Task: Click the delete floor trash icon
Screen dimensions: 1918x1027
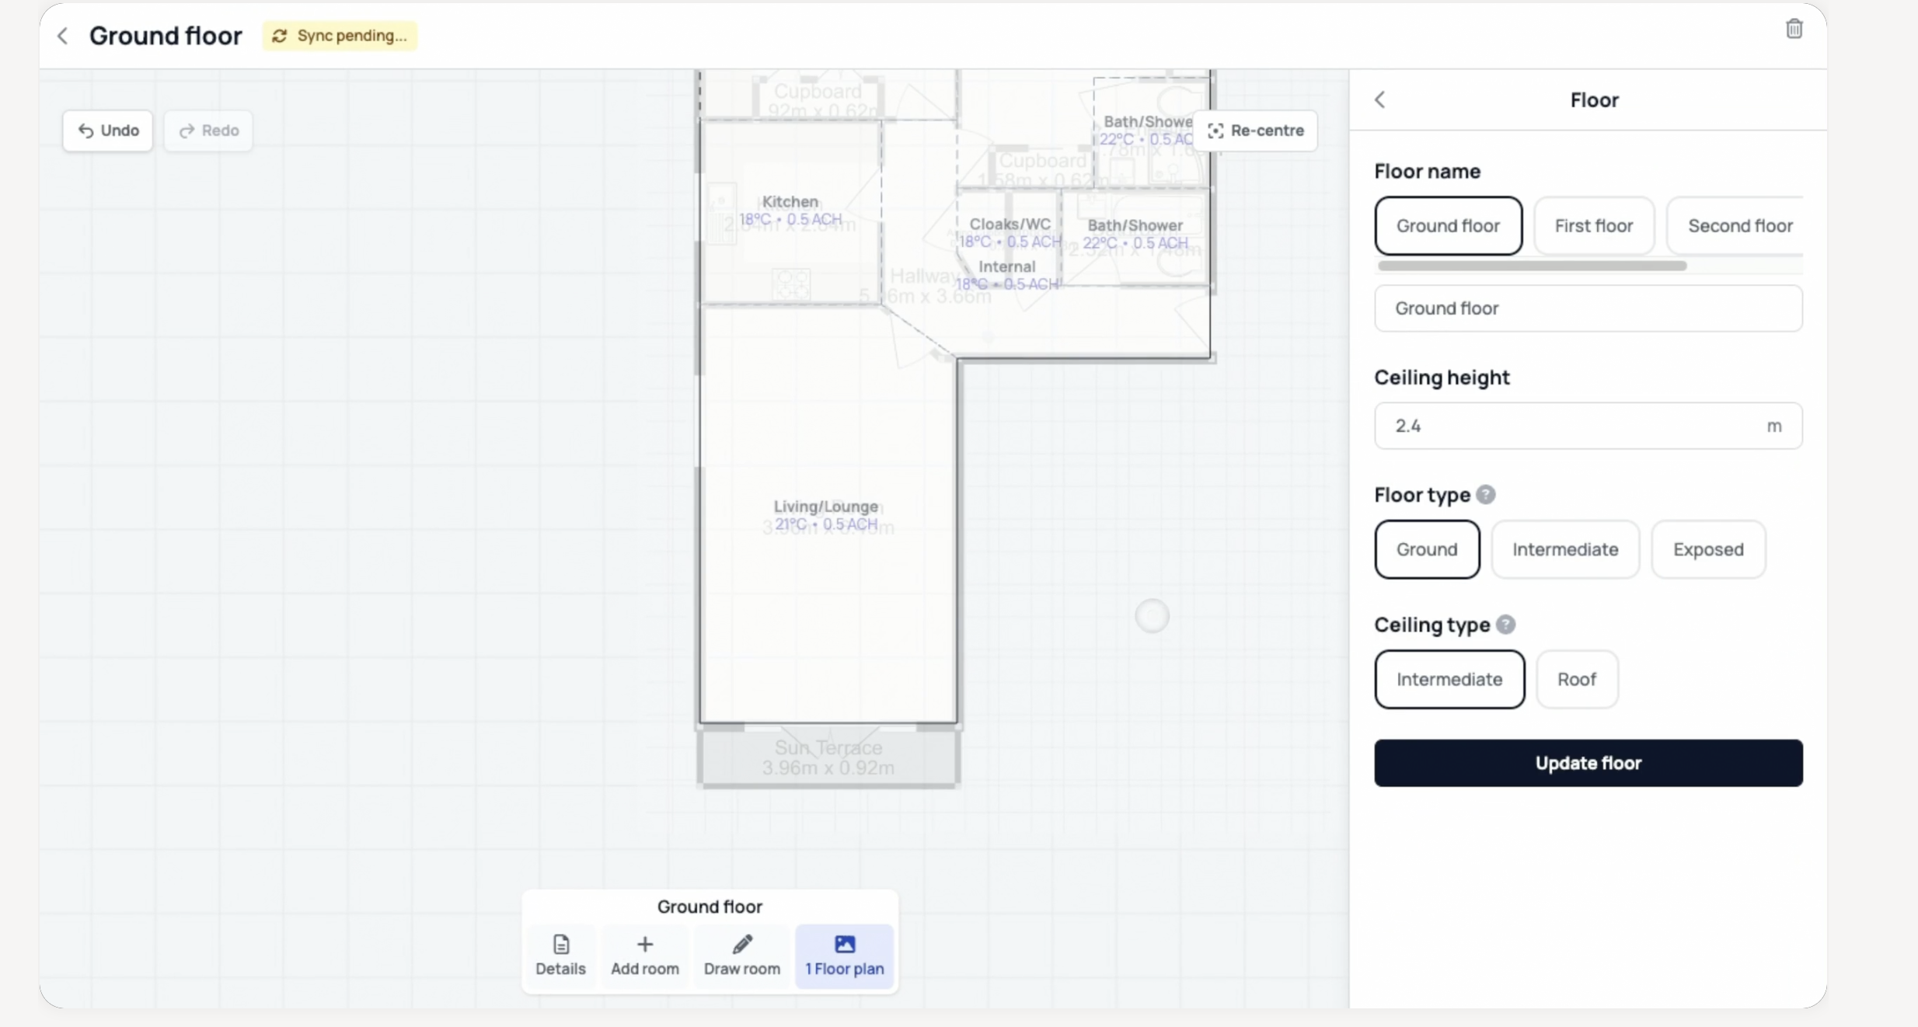Action: [x=1794, y=30]
